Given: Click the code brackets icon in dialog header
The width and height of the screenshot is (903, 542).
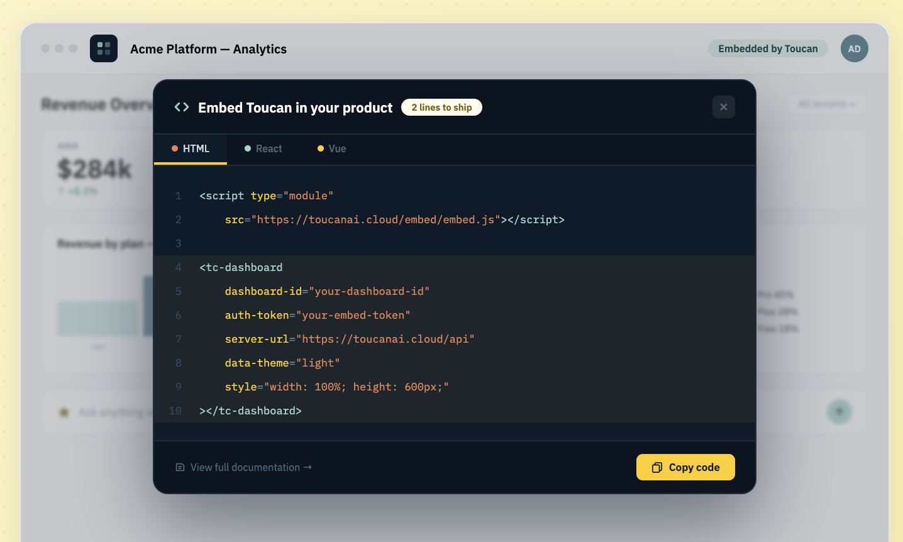Looking at the screenshot, I should click(x=182, y=107).
